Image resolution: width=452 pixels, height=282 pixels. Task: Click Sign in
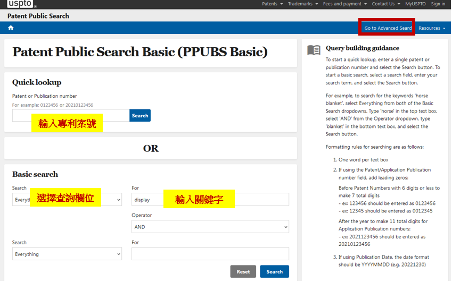[438, 4]
